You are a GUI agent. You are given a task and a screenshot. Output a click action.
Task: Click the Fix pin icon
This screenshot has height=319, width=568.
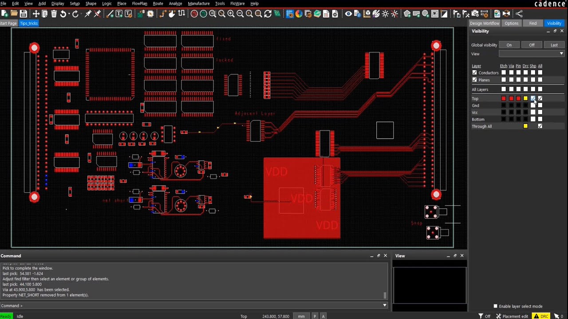coord(88,14)
